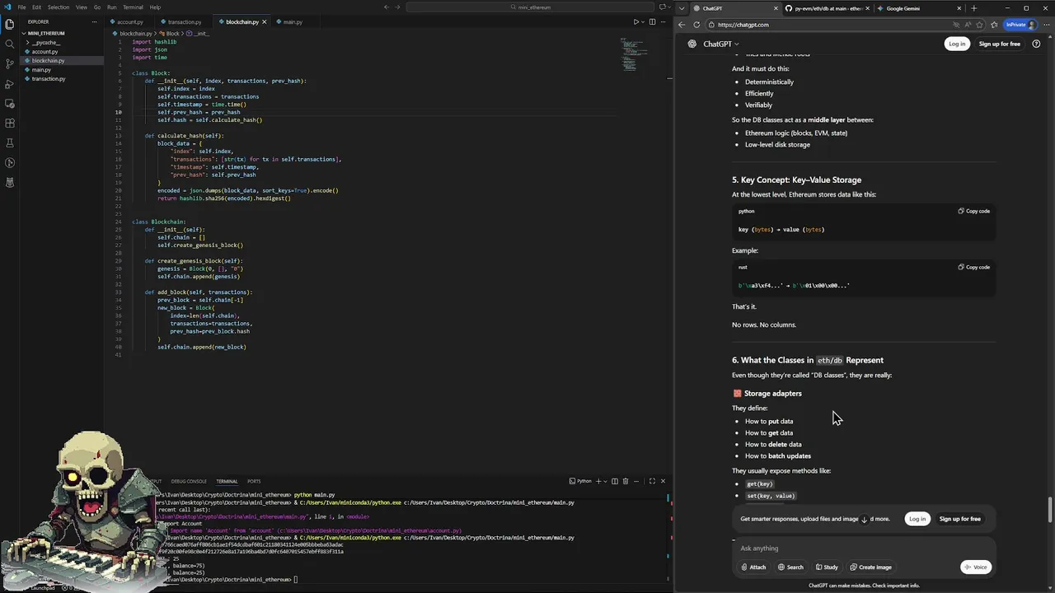Open browser Settings and more menu
Image resolution: width=1055 pixels, height=593 pixels.
pyautogui.click(x=1045, y=25)
